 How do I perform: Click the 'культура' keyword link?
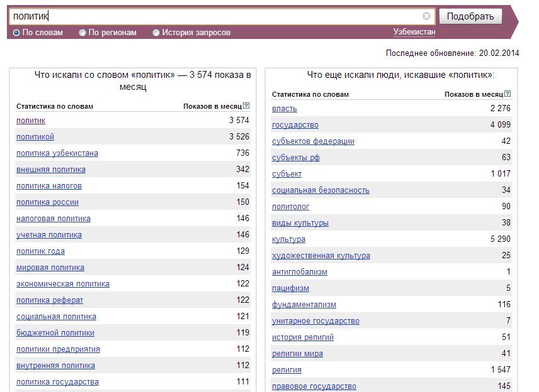click(288, 239)
